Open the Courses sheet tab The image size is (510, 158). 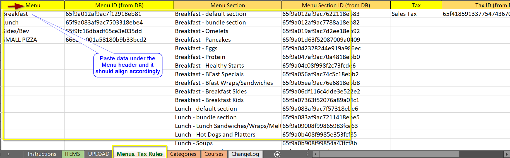point(214,154)
